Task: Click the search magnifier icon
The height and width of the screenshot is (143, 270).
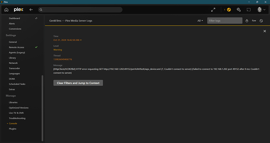Action: (41, 10)
